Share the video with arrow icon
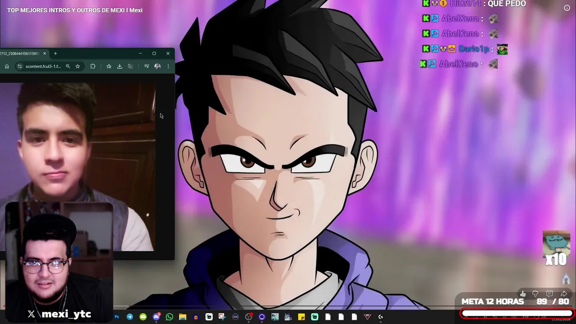 coord(564,294)
